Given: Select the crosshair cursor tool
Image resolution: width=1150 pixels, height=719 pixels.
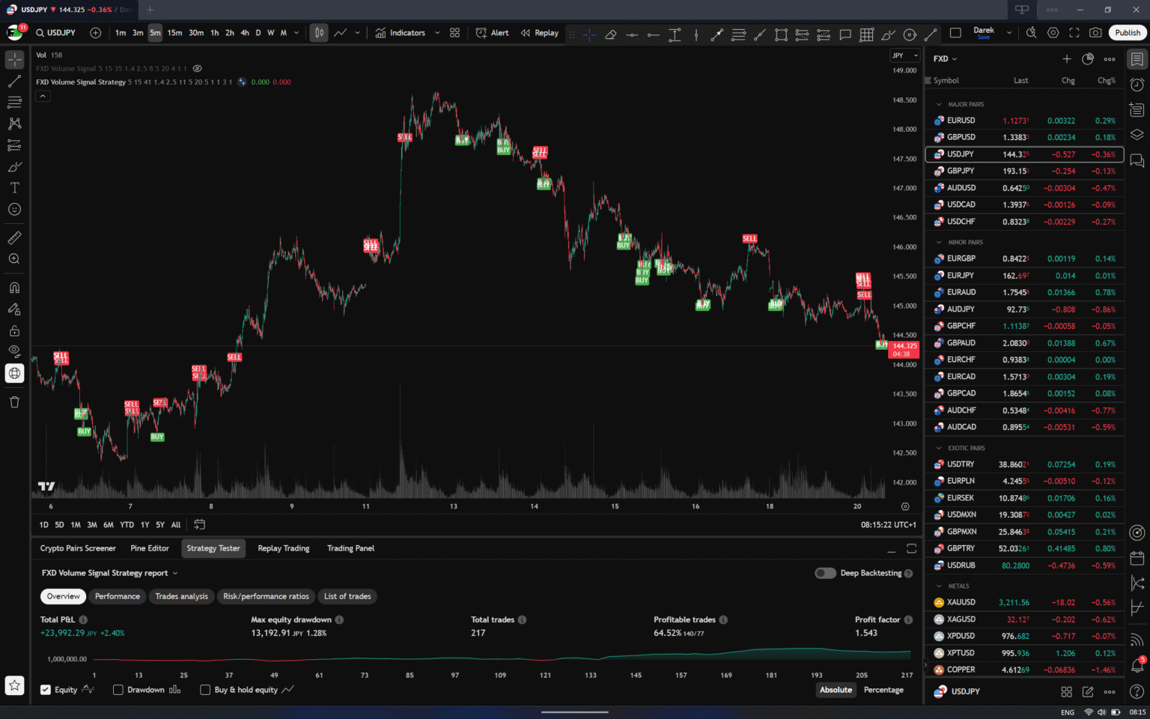Looking at the screenshot, I should pyautogui.click(x=14, y=58).
